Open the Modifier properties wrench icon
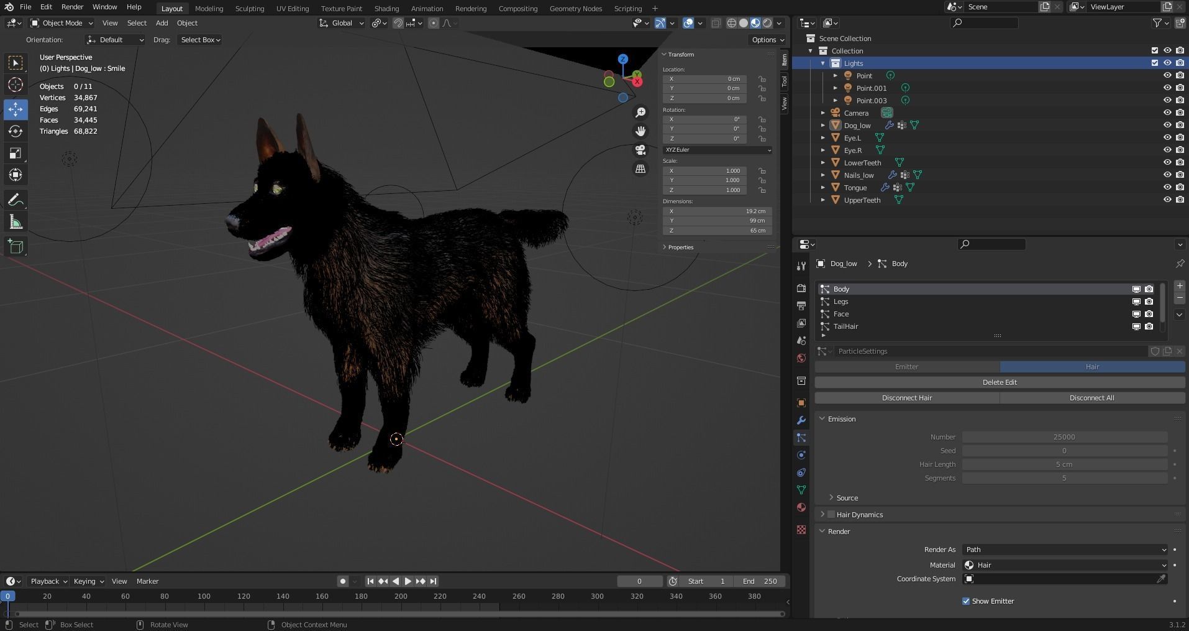 tap(801, 420)
